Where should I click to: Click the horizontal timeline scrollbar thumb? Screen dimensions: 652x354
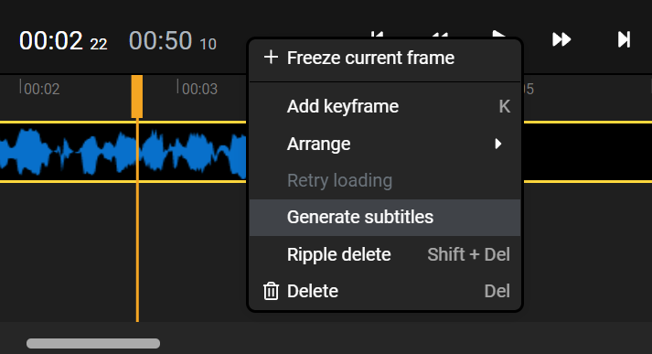(x=93, y=343)
